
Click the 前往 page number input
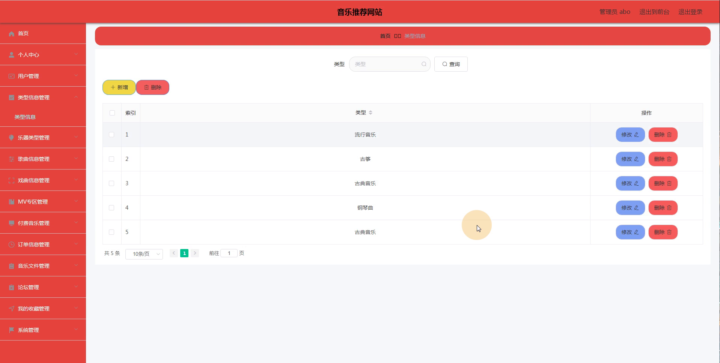pyautogui.click(x=229, y=253)
